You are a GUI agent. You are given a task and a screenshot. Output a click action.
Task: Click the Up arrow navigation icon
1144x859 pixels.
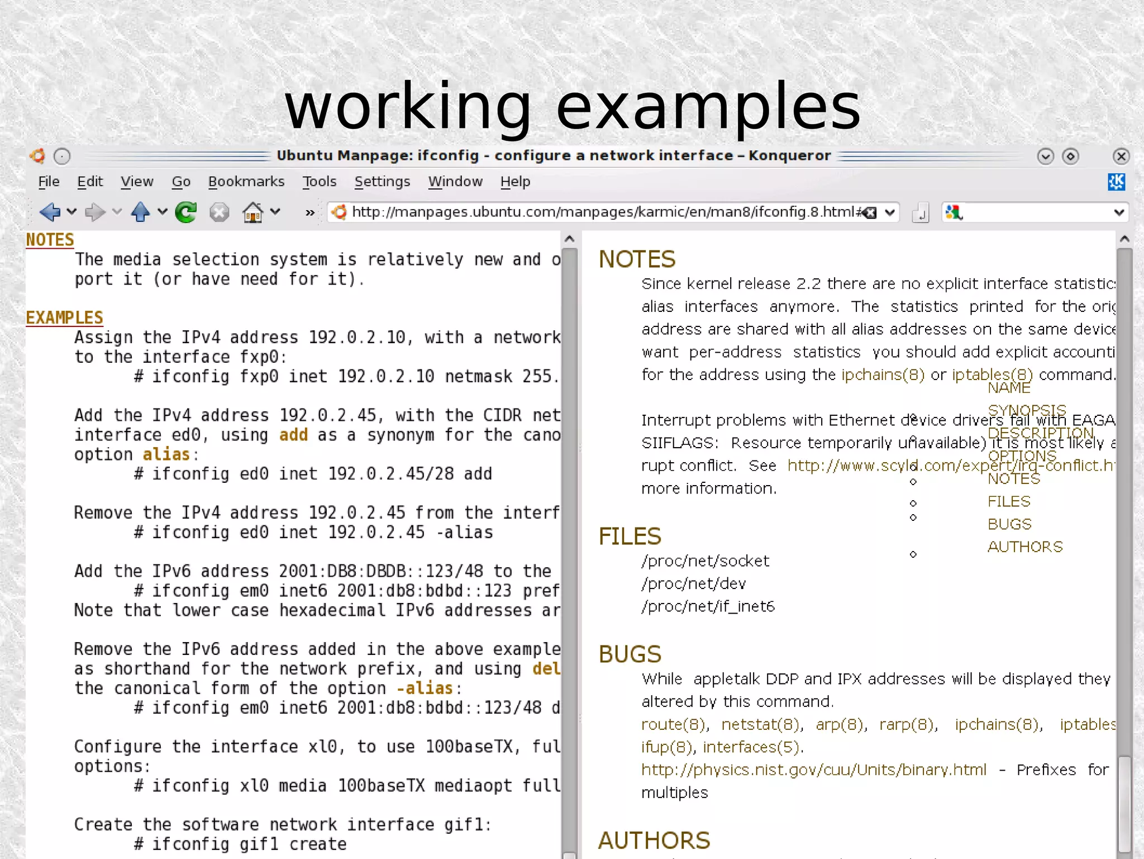point(140,212)
